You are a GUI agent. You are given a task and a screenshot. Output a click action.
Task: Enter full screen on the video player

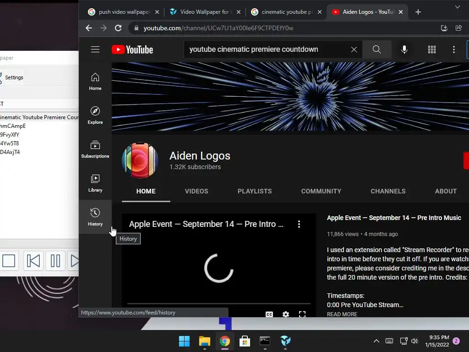[302, 314]
